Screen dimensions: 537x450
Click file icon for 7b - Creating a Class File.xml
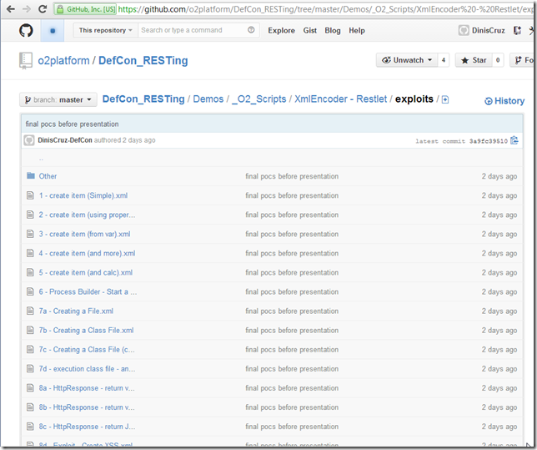tap(31, 331)
